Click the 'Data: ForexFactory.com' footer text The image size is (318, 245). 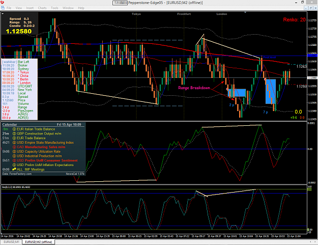pos(17,174)
